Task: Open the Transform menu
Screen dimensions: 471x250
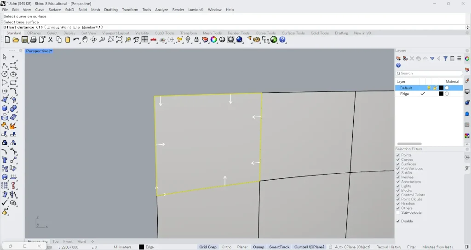Action: tap(130, 10)
